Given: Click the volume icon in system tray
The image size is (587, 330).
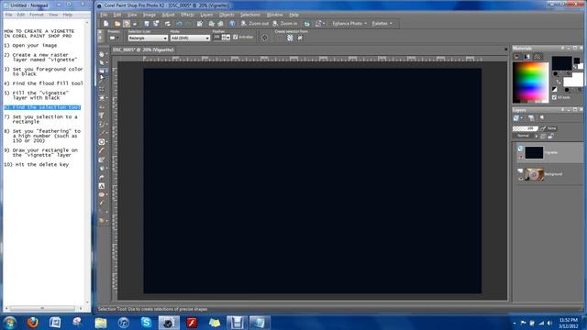Looking at the screenshot, I should [550, 323].
